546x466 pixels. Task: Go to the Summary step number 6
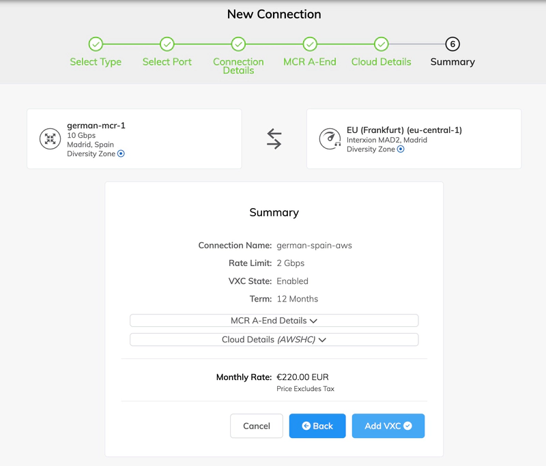(452, 44)
